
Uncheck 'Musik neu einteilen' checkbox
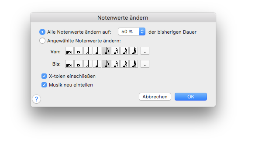tap(44, 85)
